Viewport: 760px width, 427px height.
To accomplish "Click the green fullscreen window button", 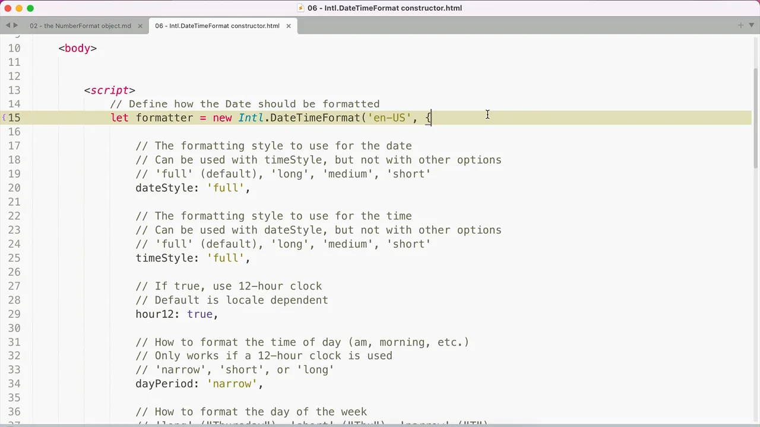I will pyautogui.click(x=30, y=8).
